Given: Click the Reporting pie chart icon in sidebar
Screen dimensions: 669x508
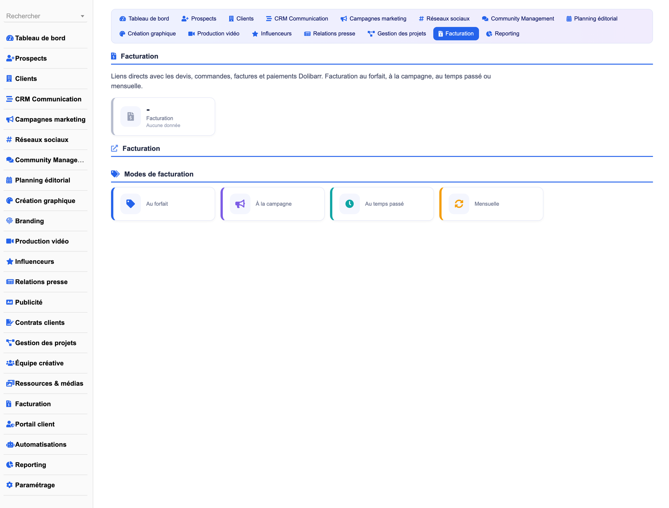Looking at the screenshot, I should pos(10,465).
